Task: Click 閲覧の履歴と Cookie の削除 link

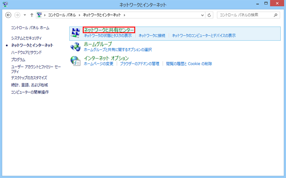Action: pos(189,63)
